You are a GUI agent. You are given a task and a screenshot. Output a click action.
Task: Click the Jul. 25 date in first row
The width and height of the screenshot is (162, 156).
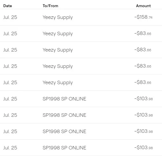[10, 17]
